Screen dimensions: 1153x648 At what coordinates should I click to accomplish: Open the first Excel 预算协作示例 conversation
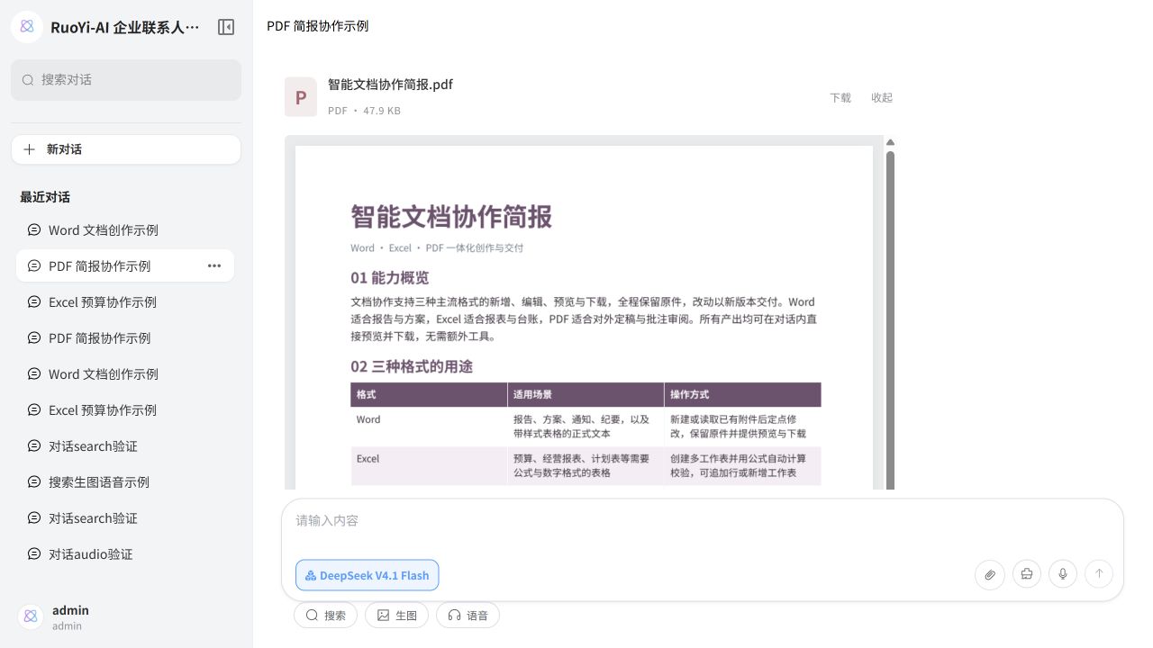point(125,301)
